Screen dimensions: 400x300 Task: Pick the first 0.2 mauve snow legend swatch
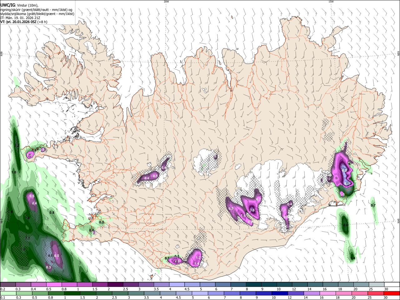pyautogui.click(x=8, y=285)
